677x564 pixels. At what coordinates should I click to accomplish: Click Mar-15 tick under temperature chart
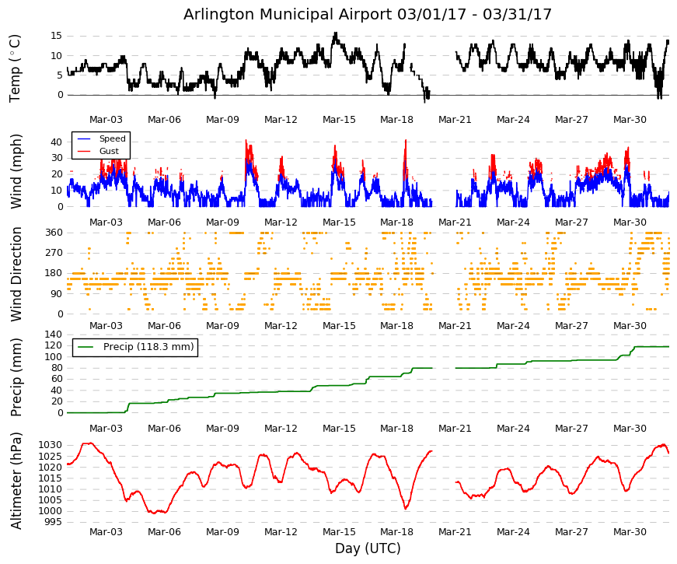click(339, 120)
